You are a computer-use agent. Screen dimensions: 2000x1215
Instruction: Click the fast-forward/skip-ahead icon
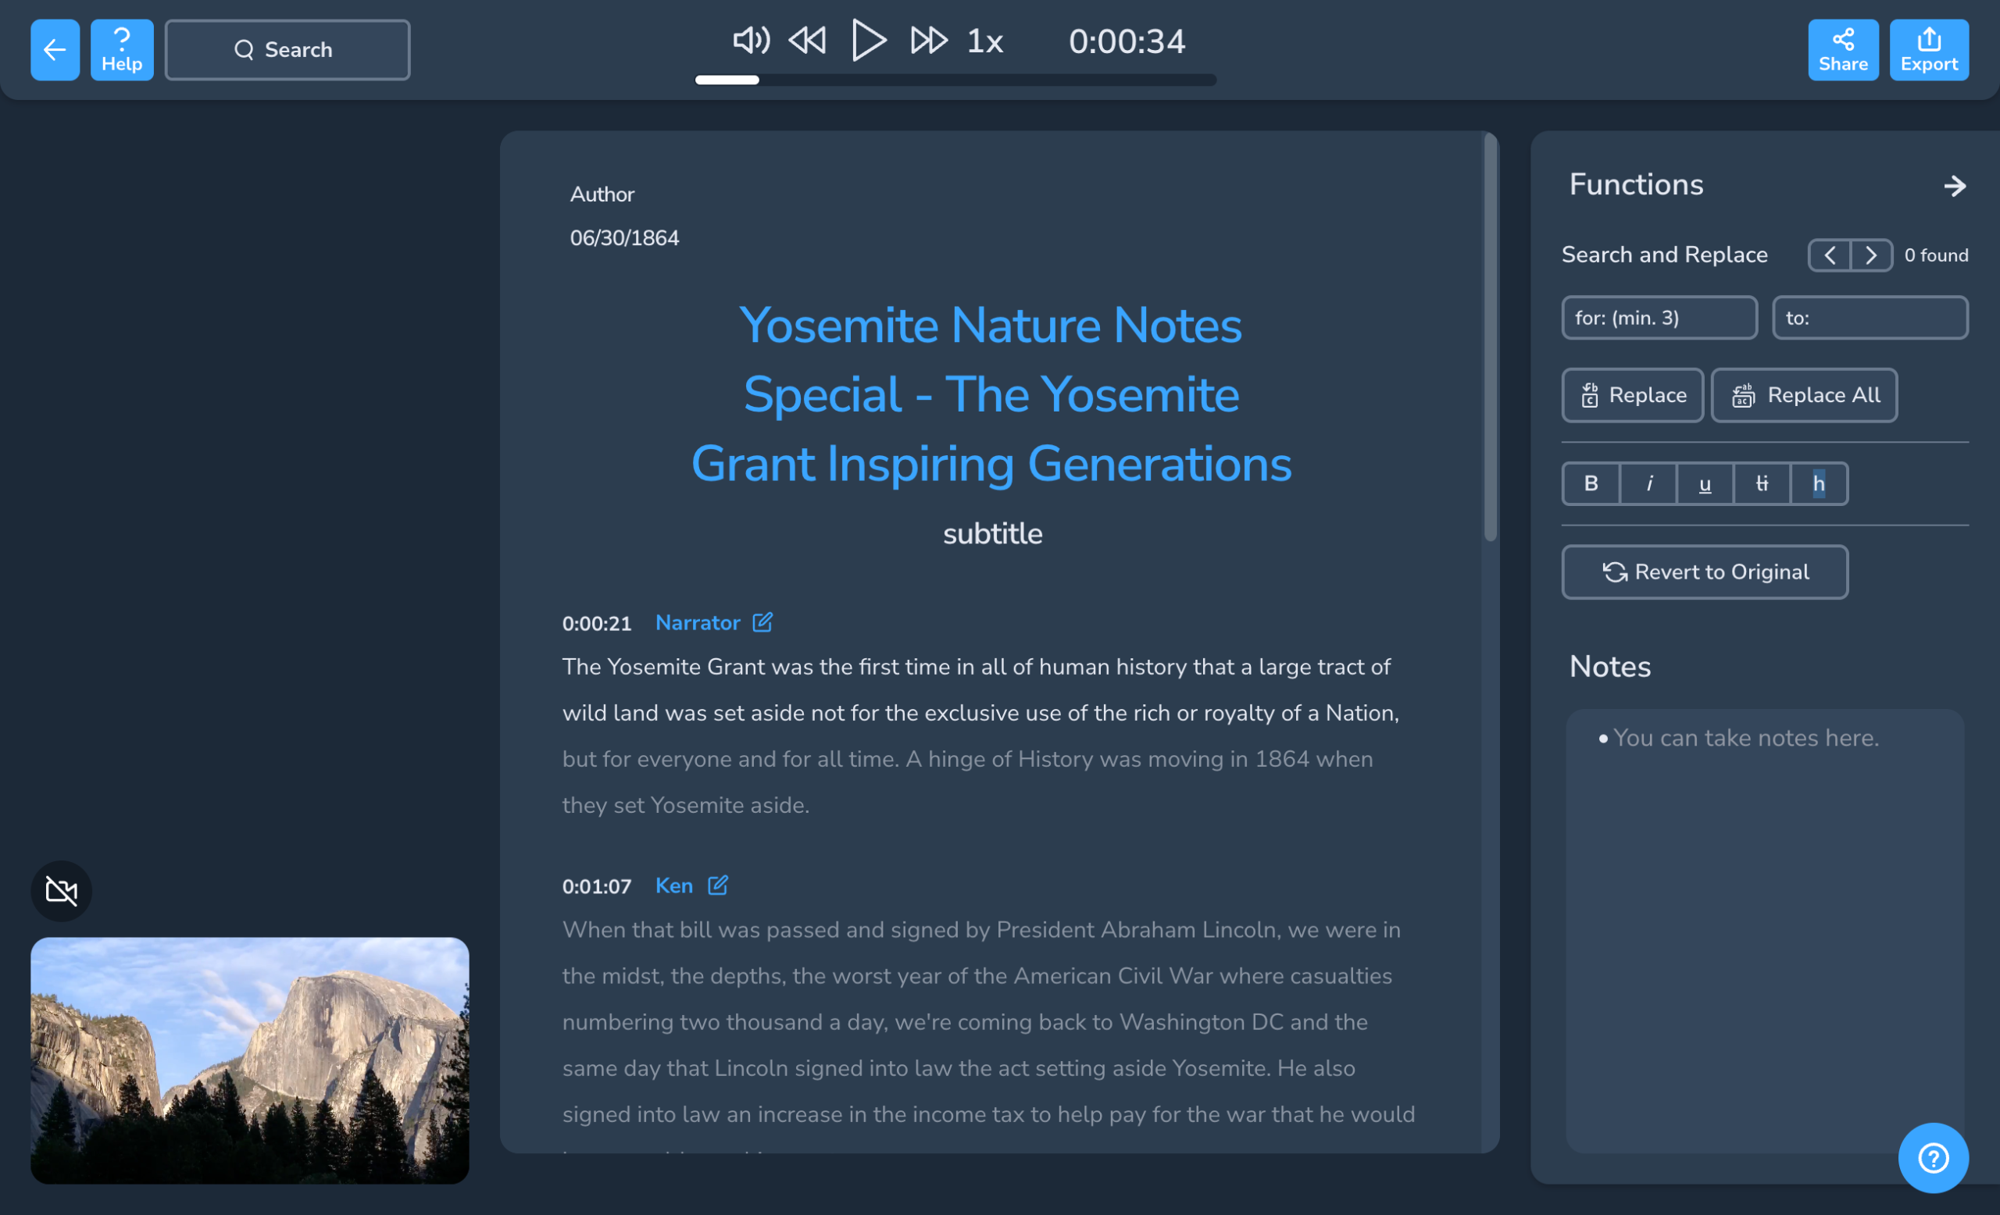click(926, 38)
